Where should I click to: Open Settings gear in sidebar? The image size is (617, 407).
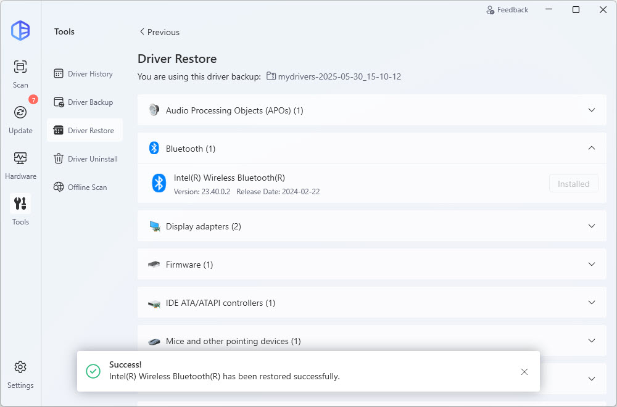(20, 367)
